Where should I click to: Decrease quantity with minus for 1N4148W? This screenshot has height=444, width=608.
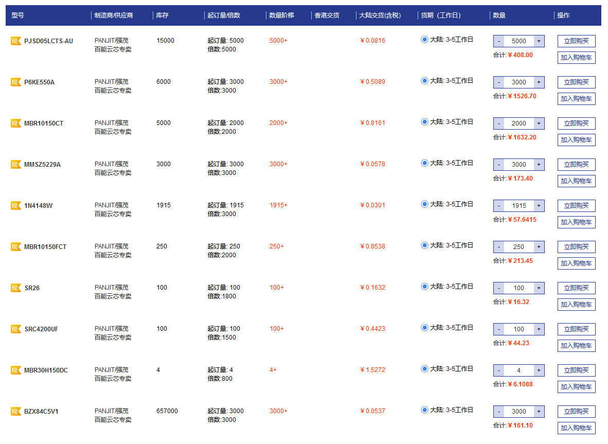pyautogui.click(x=499, y=205)
